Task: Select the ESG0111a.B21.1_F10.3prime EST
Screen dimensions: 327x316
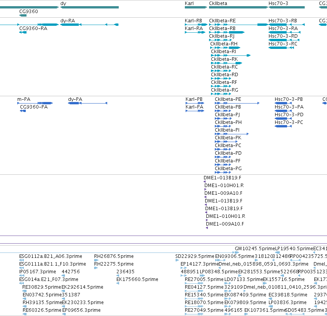Action: 53,264
